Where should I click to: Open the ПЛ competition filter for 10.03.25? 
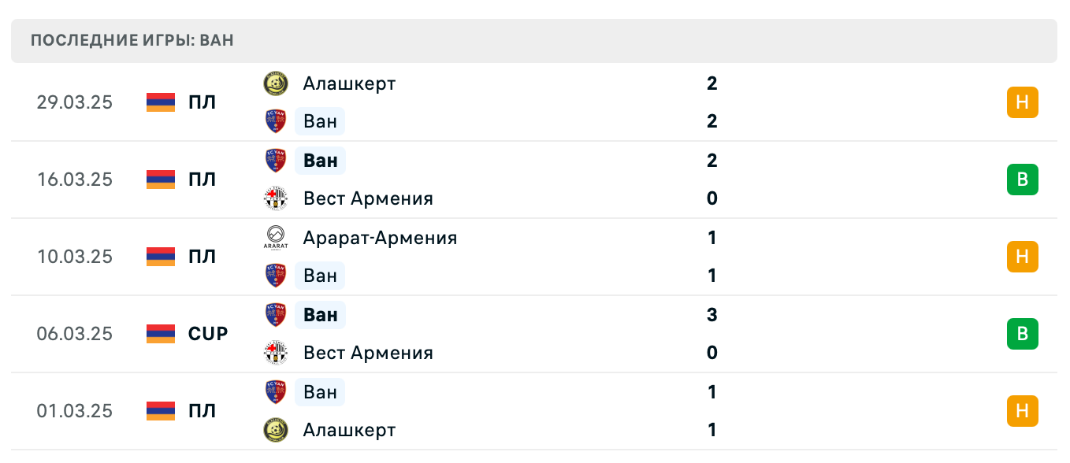click(202, 256)
